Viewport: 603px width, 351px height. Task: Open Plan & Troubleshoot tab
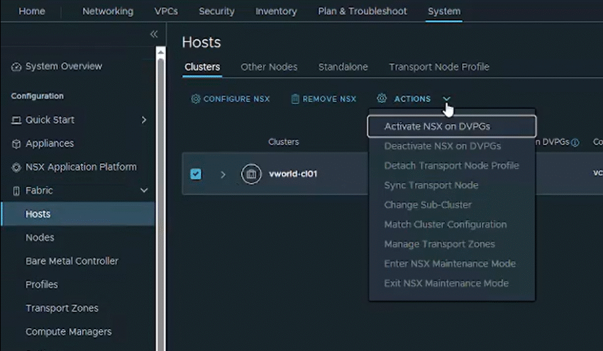tap(363, 11)
